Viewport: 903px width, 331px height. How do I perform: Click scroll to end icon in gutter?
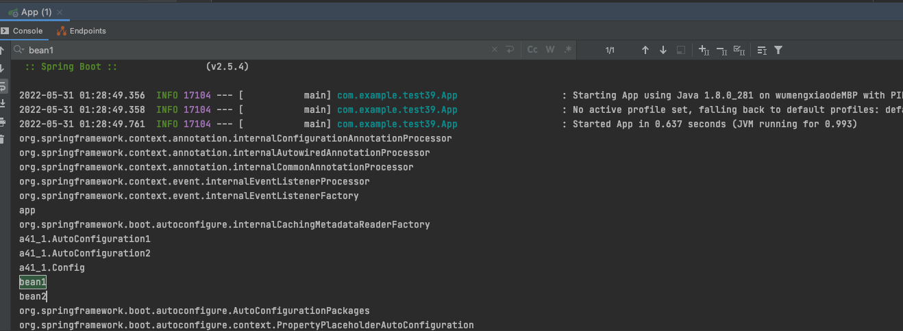tap(3, 103)
